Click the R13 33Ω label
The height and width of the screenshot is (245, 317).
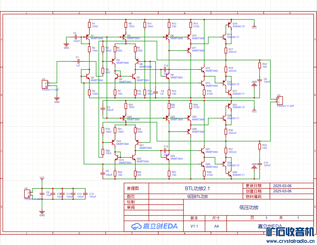tap(174, 25)
